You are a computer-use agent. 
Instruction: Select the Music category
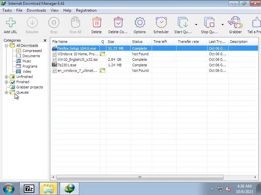click(27, 61)
